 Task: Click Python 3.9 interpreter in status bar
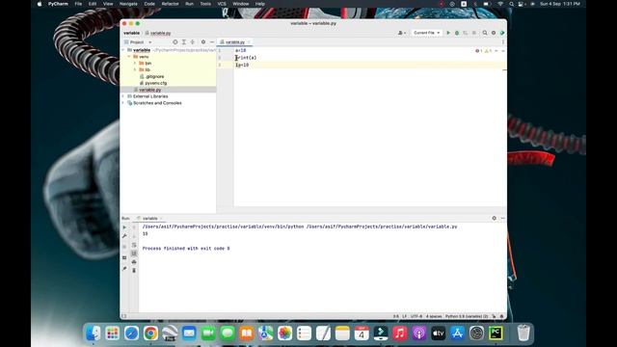(467, 316)
